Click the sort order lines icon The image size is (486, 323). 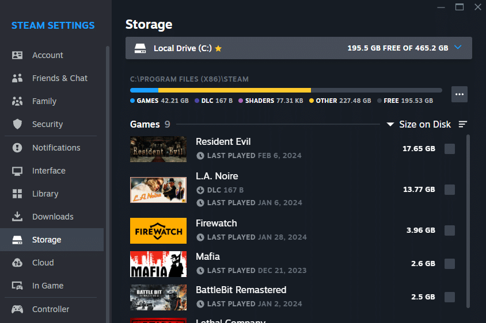coord(463,124)
